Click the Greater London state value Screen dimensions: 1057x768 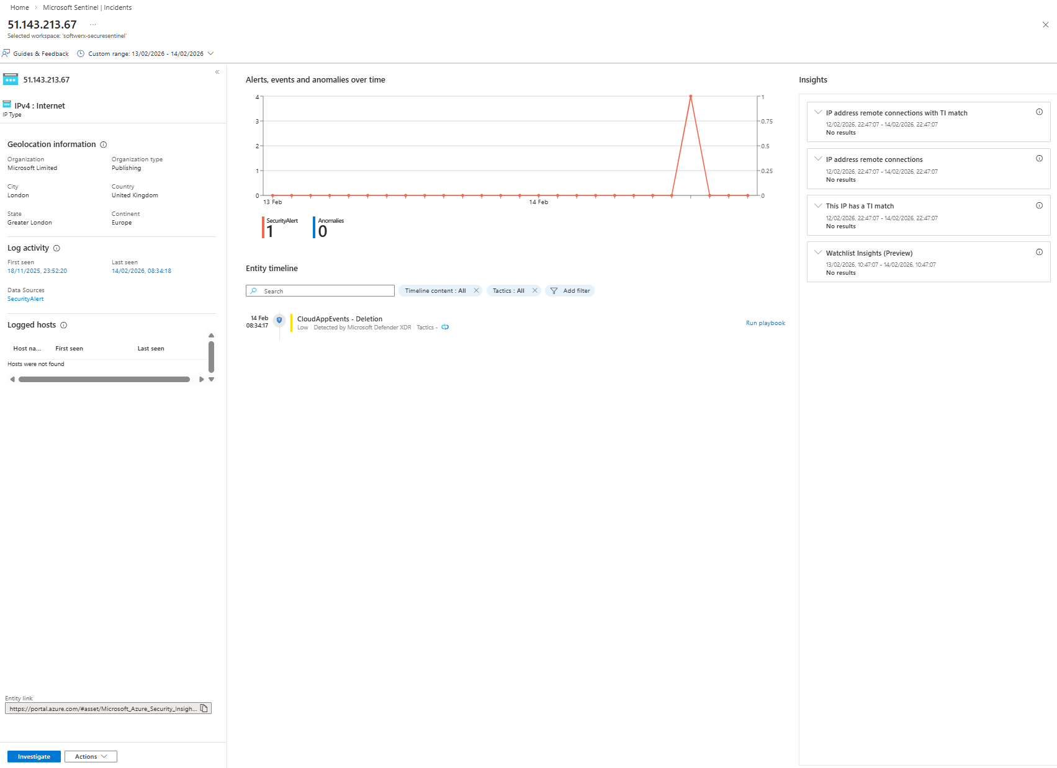(x=30, y=223)
